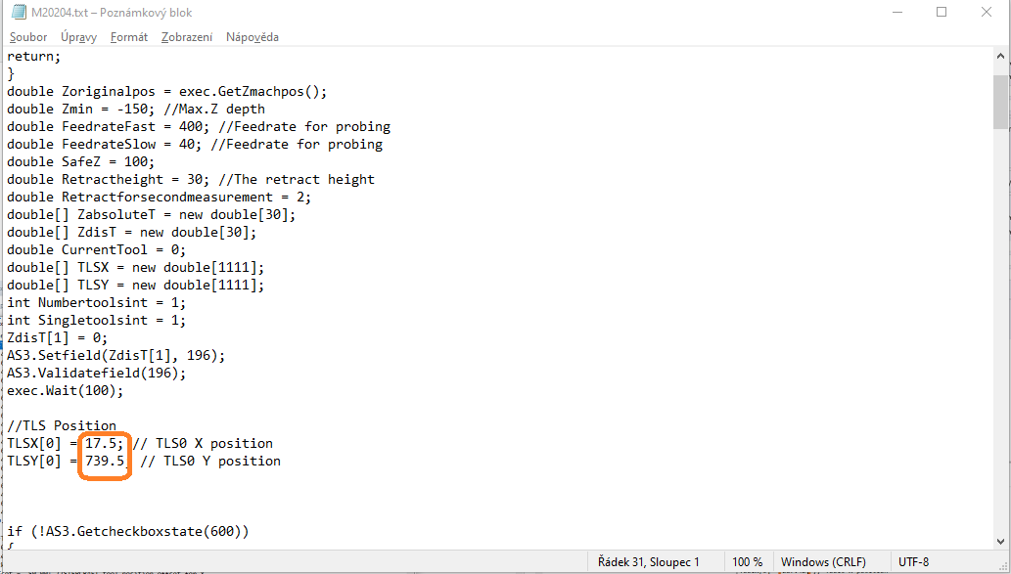Click the empty scrollbar track below the thumb

(1000, 331)
